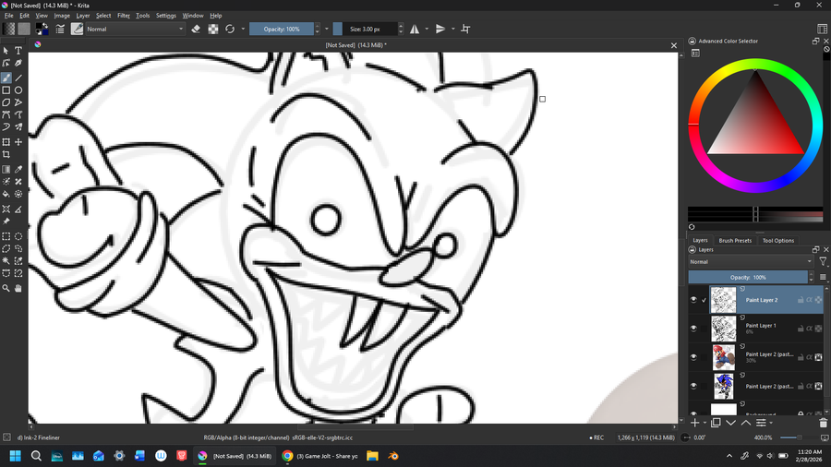Select the Reference Images pin tool
Screen dimensions: 831x467
(6, 222)
